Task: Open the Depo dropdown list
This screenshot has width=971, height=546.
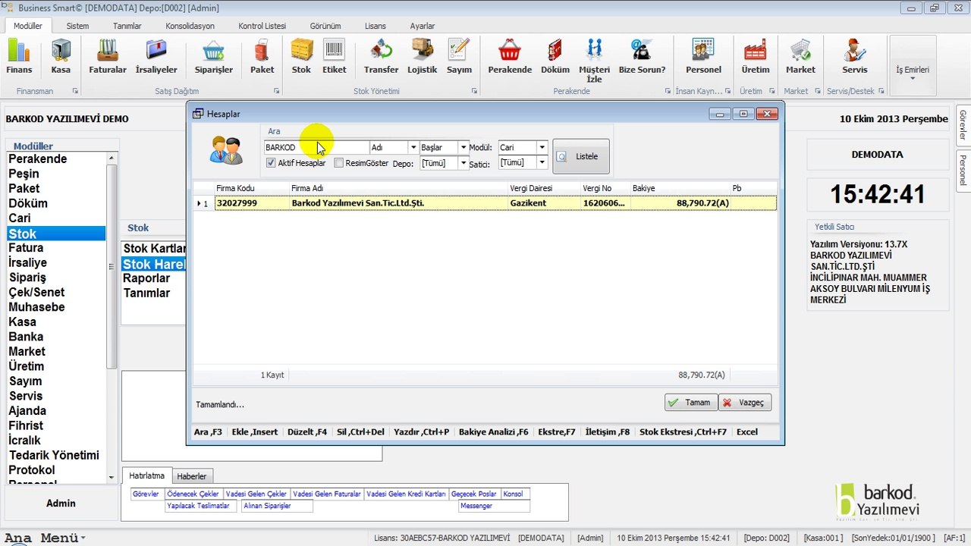Action: 463,163
